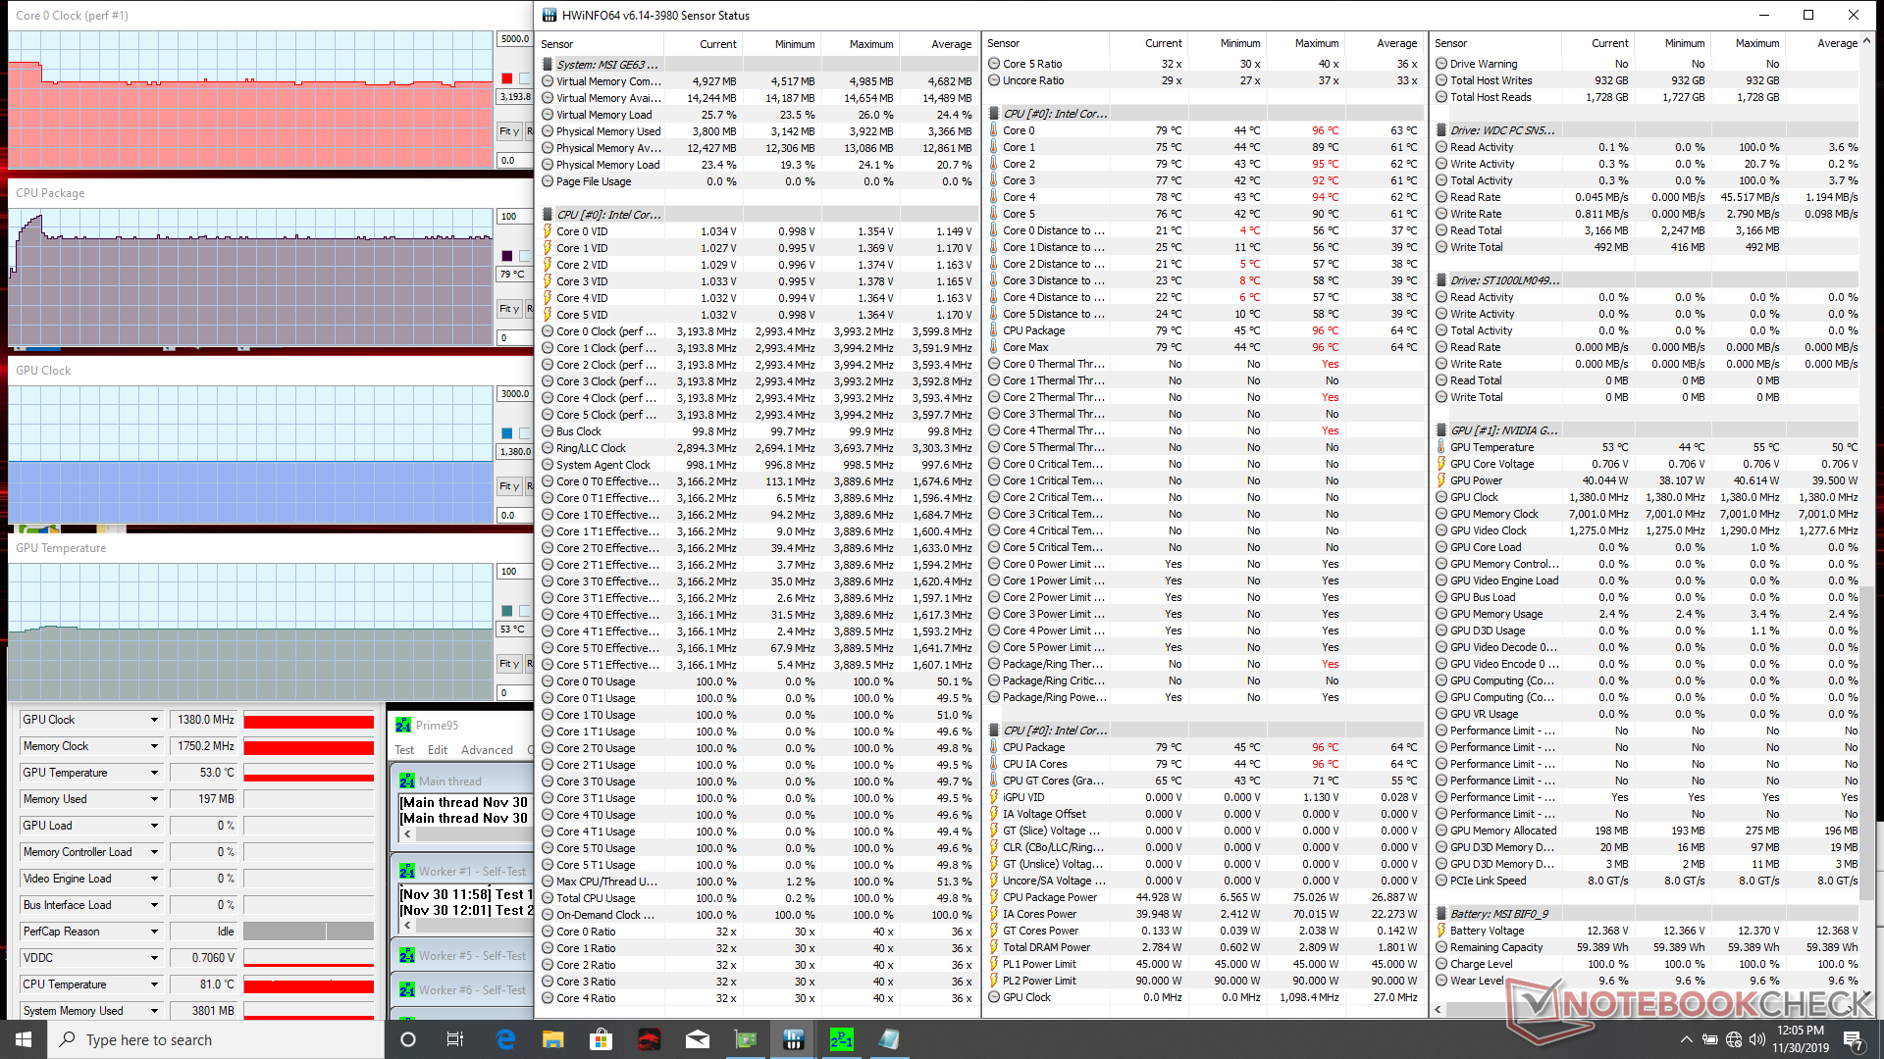Select the CPU Package Power sensor row
This screenshot has width=1884, height=1059.
(x=1204, y=897)
